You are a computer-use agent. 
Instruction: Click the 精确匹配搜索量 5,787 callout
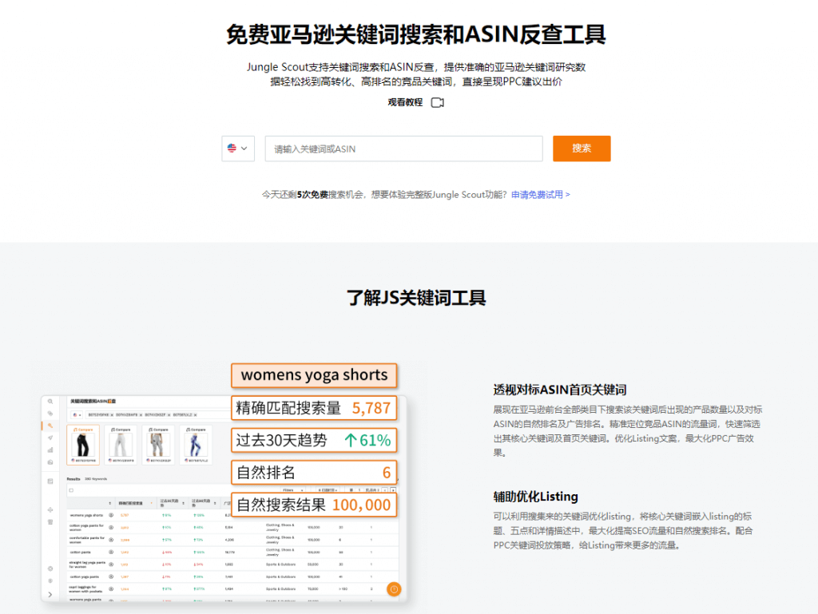tap(314, 407)
